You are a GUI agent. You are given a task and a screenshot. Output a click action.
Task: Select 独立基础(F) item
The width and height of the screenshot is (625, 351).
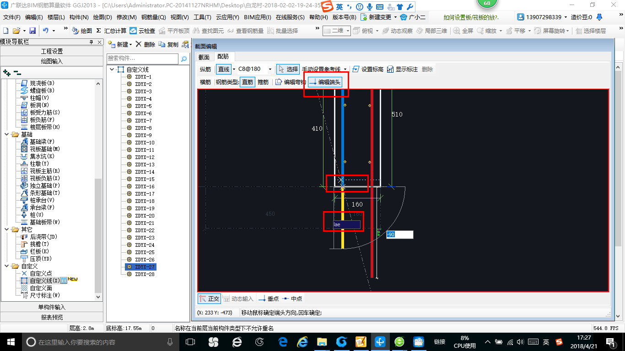point(40,186)
